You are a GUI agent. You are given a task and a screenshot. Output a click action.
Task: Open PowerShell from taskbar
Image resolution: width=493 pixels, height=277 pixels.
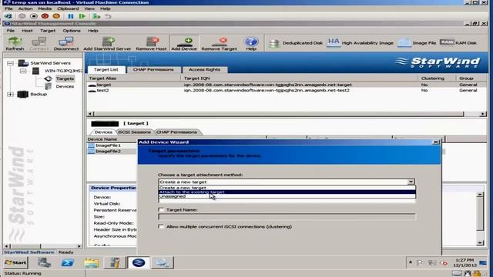pyautogui.click(x=68, y=262)
